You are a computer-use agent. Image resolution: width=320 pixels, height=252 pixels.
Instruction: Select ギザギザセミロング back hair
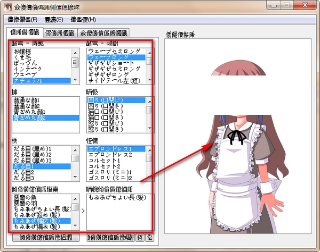(x=116, y=69)
